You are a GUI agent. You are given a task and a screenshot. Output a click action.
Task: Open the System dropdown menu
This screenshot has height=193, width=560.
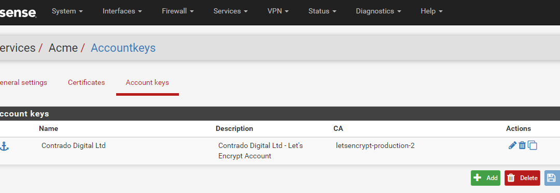pos(67,11)
